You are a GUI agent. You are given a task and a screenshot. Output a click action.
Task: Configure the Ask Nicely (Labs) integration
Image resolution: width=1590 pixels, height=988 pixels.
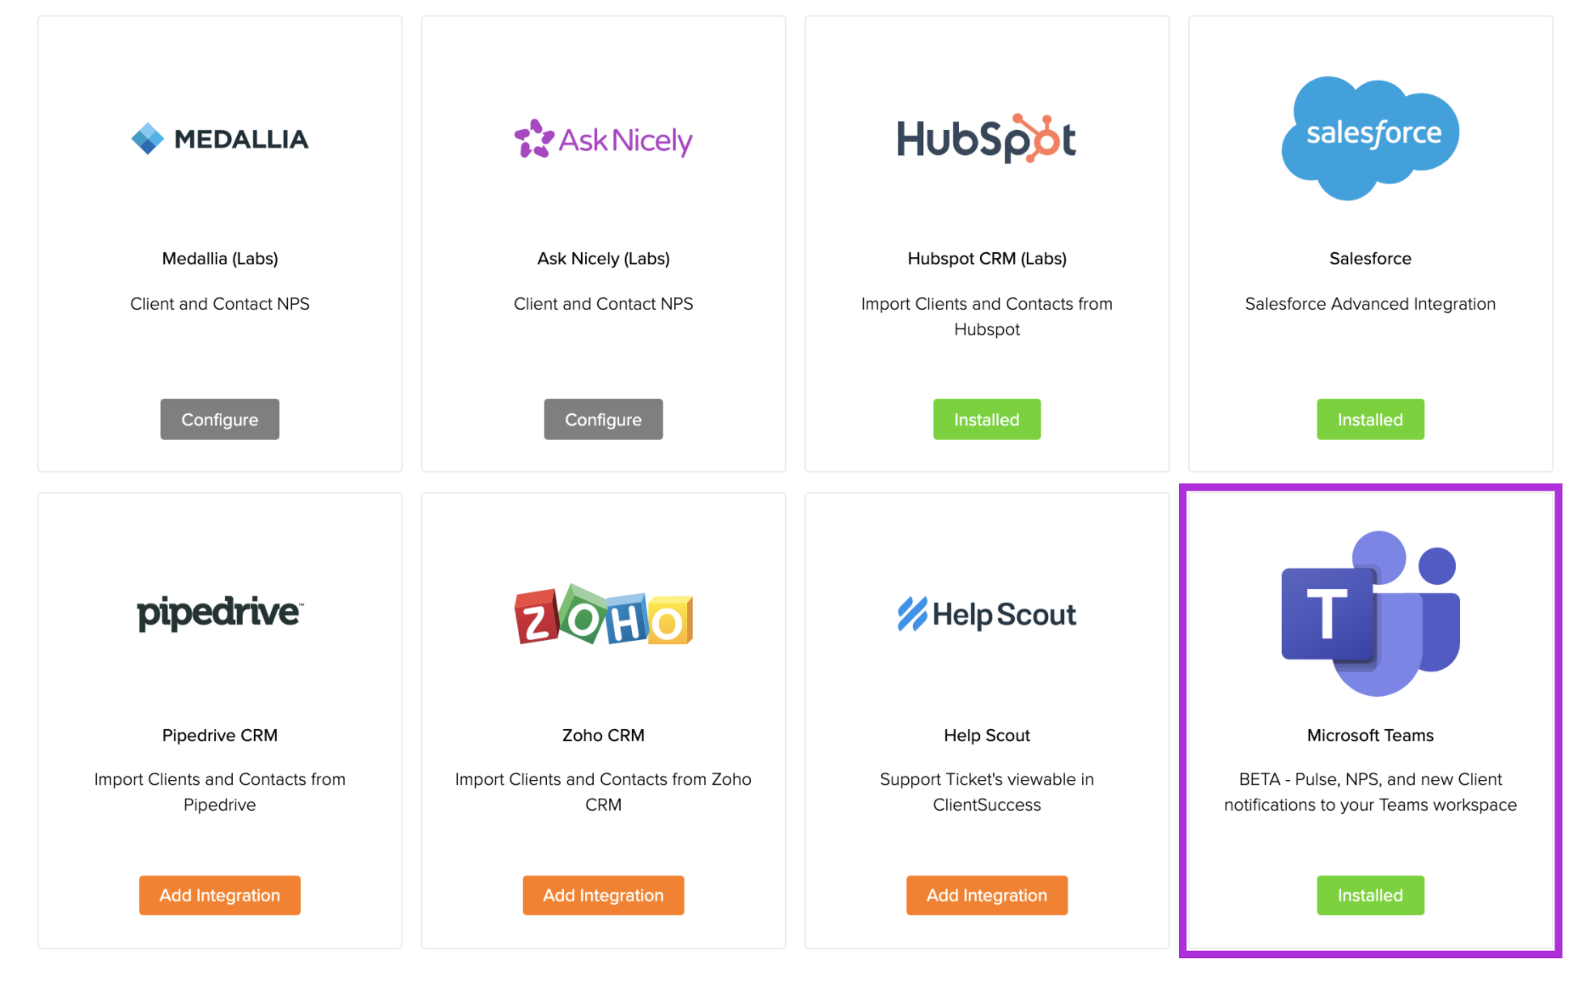tap(603, 419)
